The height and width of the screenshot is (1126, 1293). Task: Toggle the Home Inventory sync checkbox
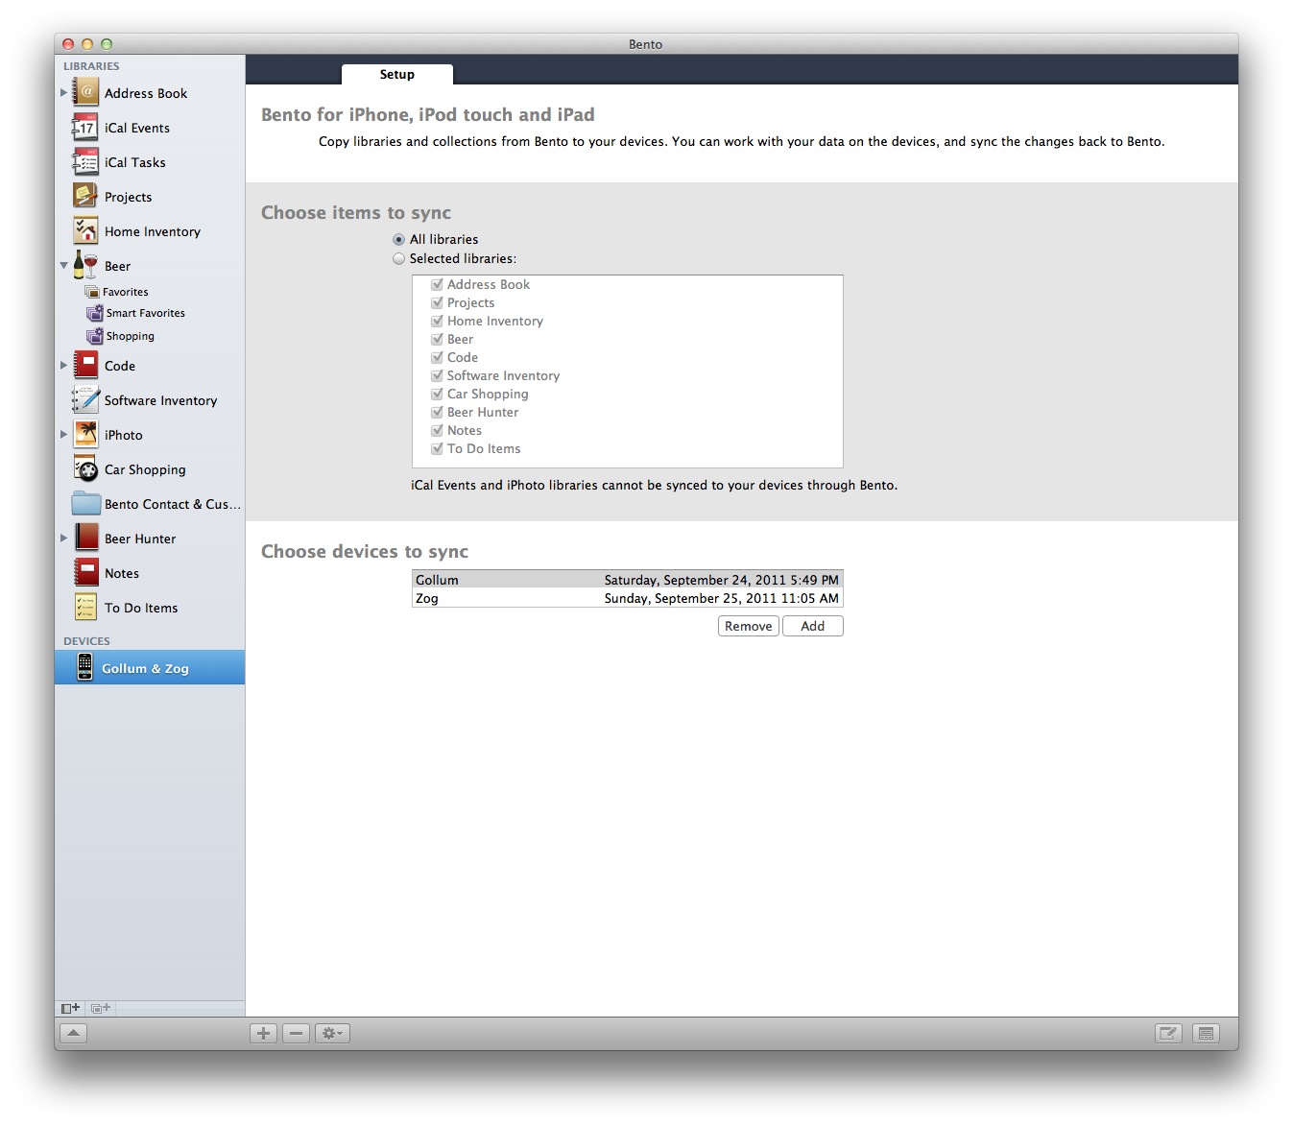pos(437,321)
